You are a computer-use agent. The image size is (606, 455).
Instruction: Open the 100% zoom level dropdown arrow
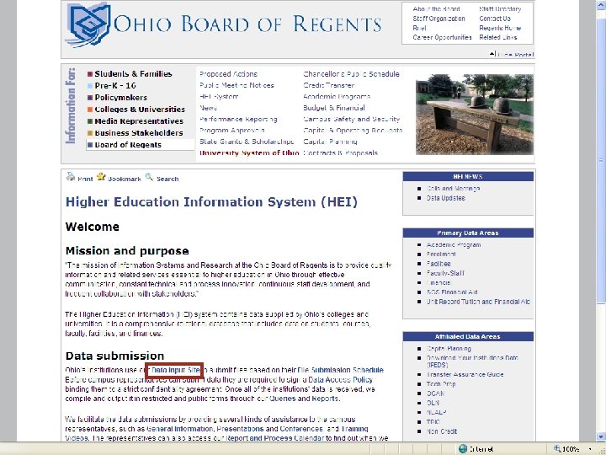click(590, 449)
